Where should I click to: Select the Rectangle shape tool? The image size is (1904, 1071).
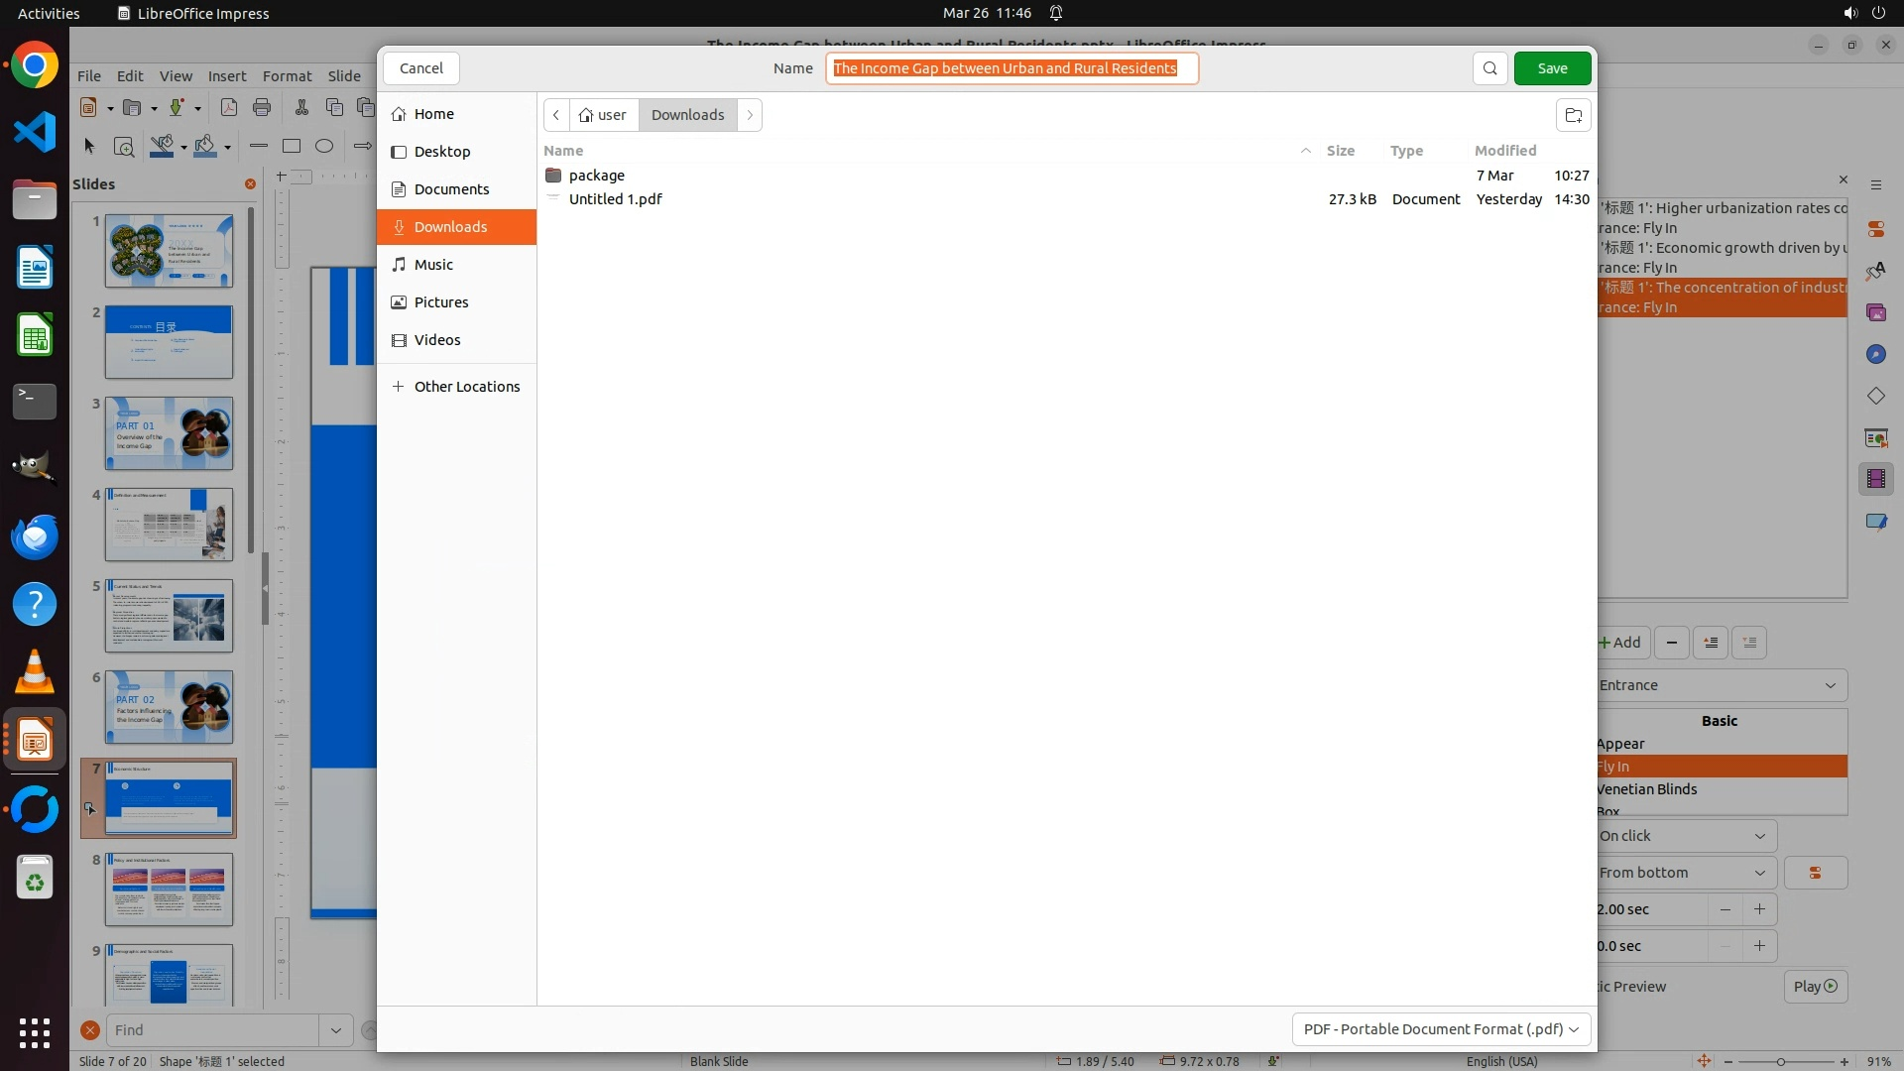(x=292, y=146)
